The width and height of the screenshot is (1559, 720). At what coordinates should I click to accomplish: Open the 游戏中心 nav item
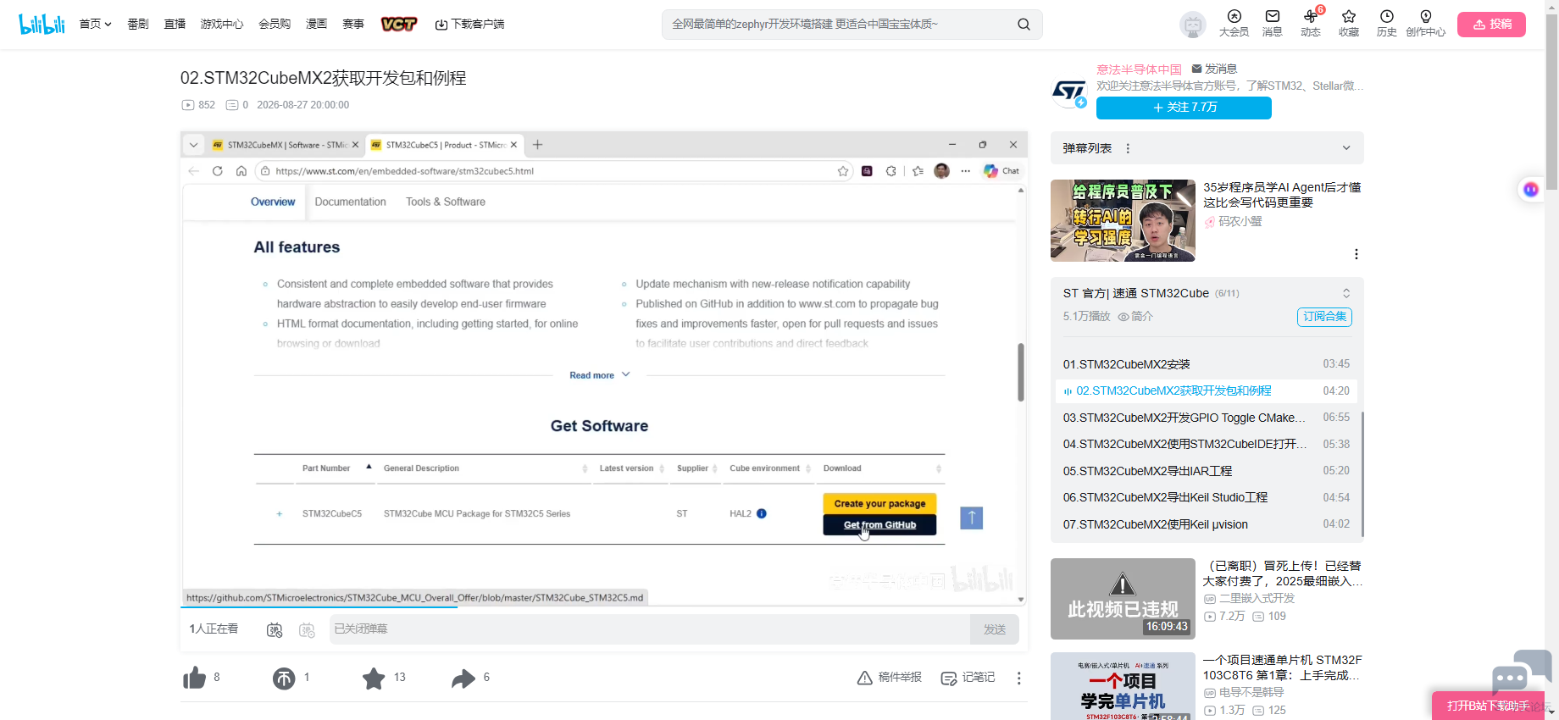[222, 24]
